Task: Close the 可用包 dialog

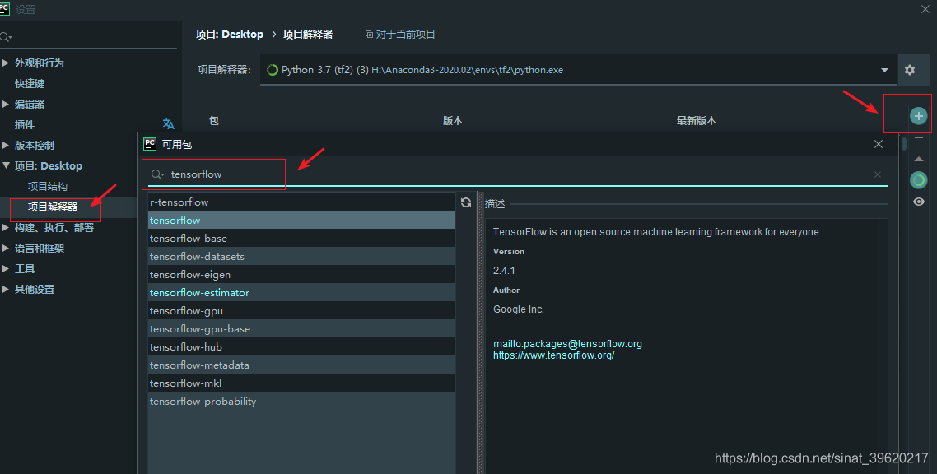Action: [879, 144]
